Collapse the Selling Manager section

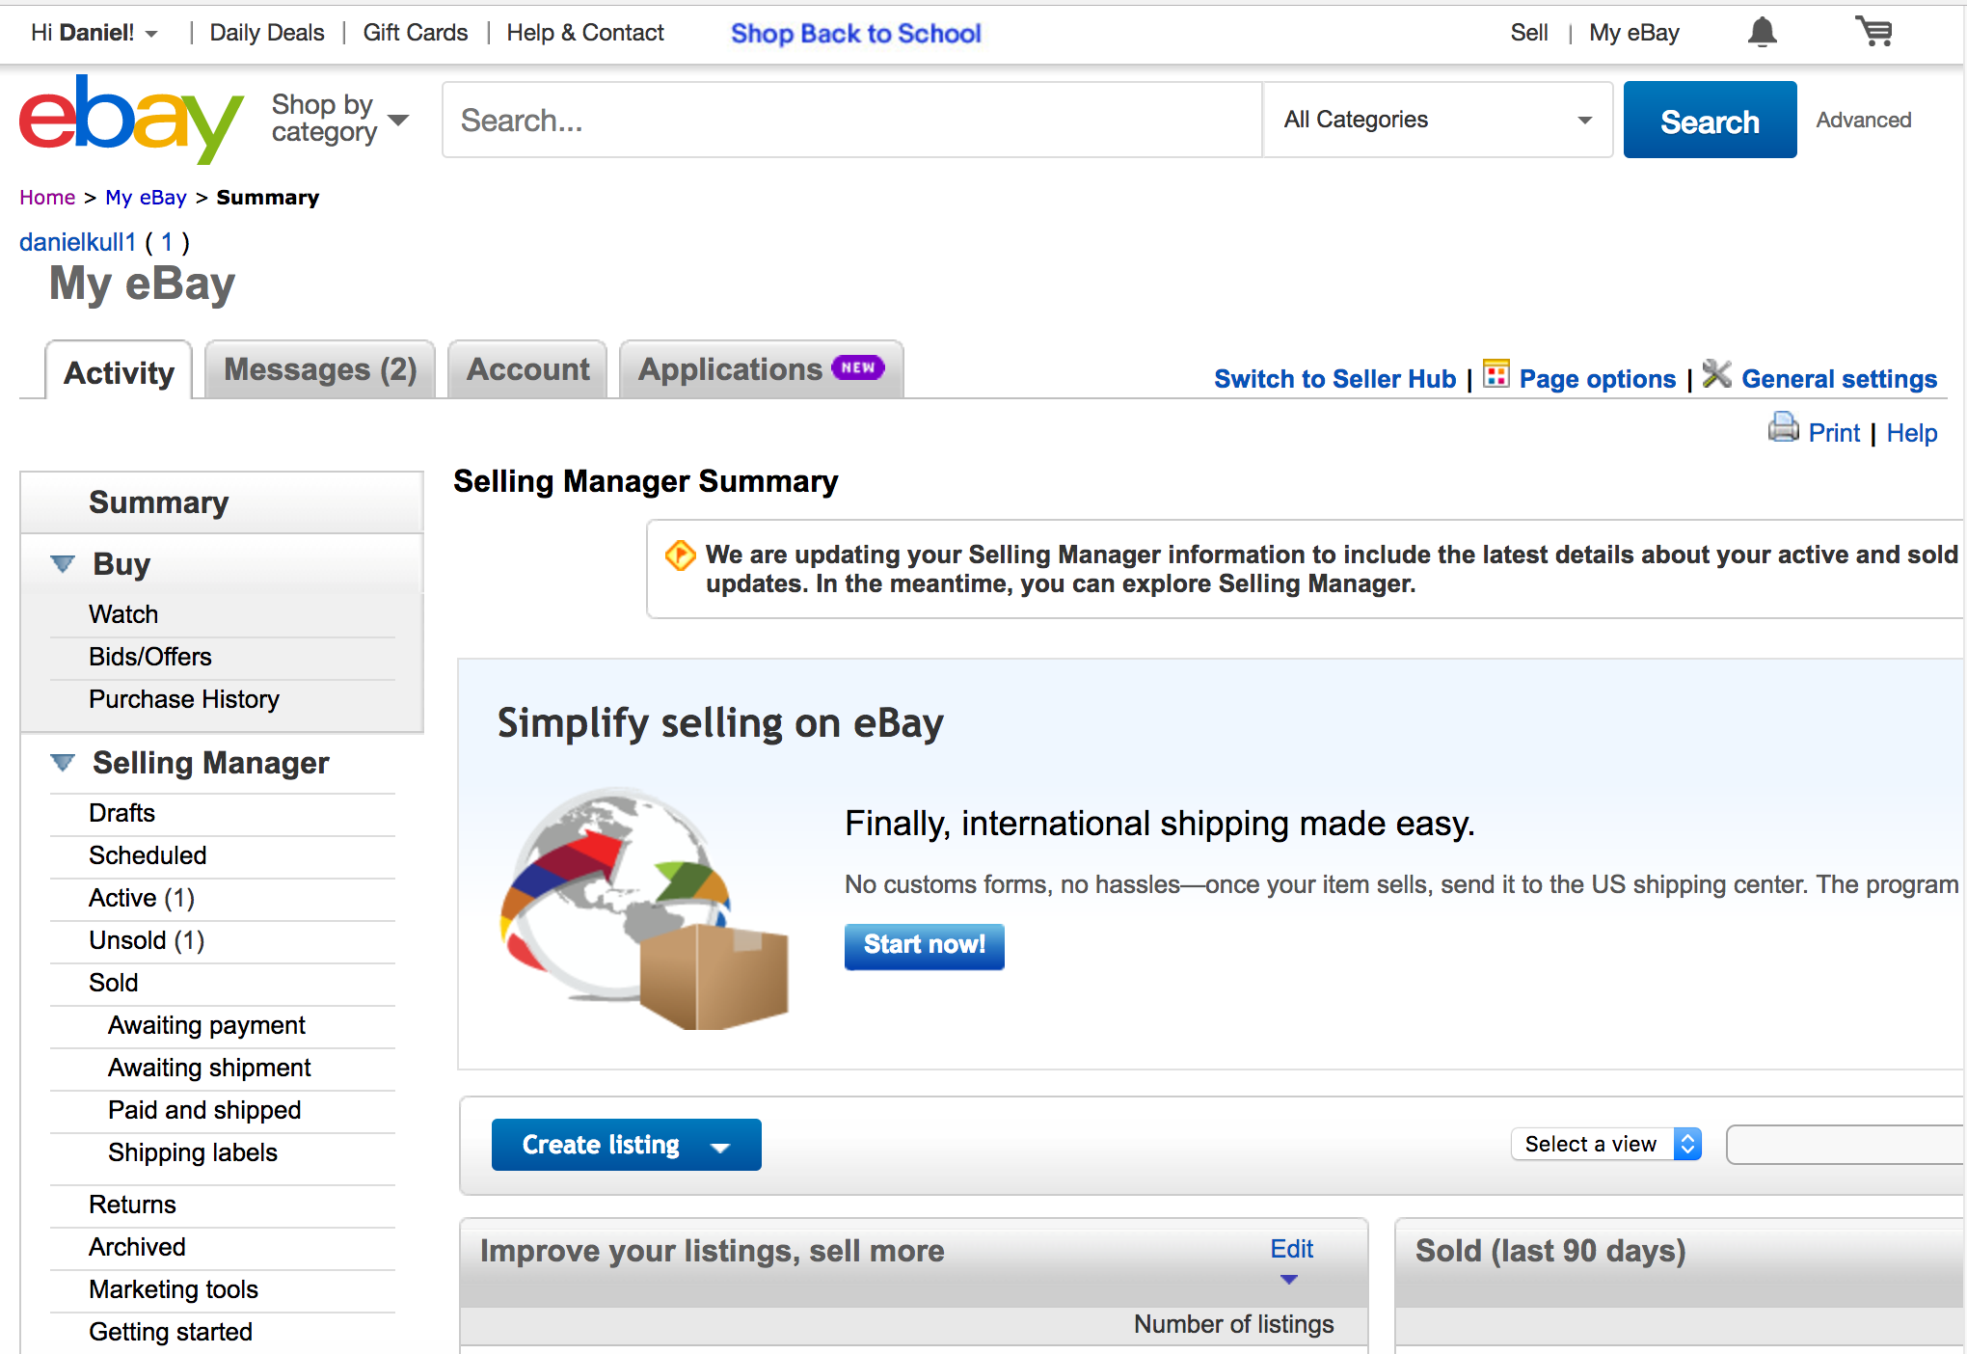62,763
